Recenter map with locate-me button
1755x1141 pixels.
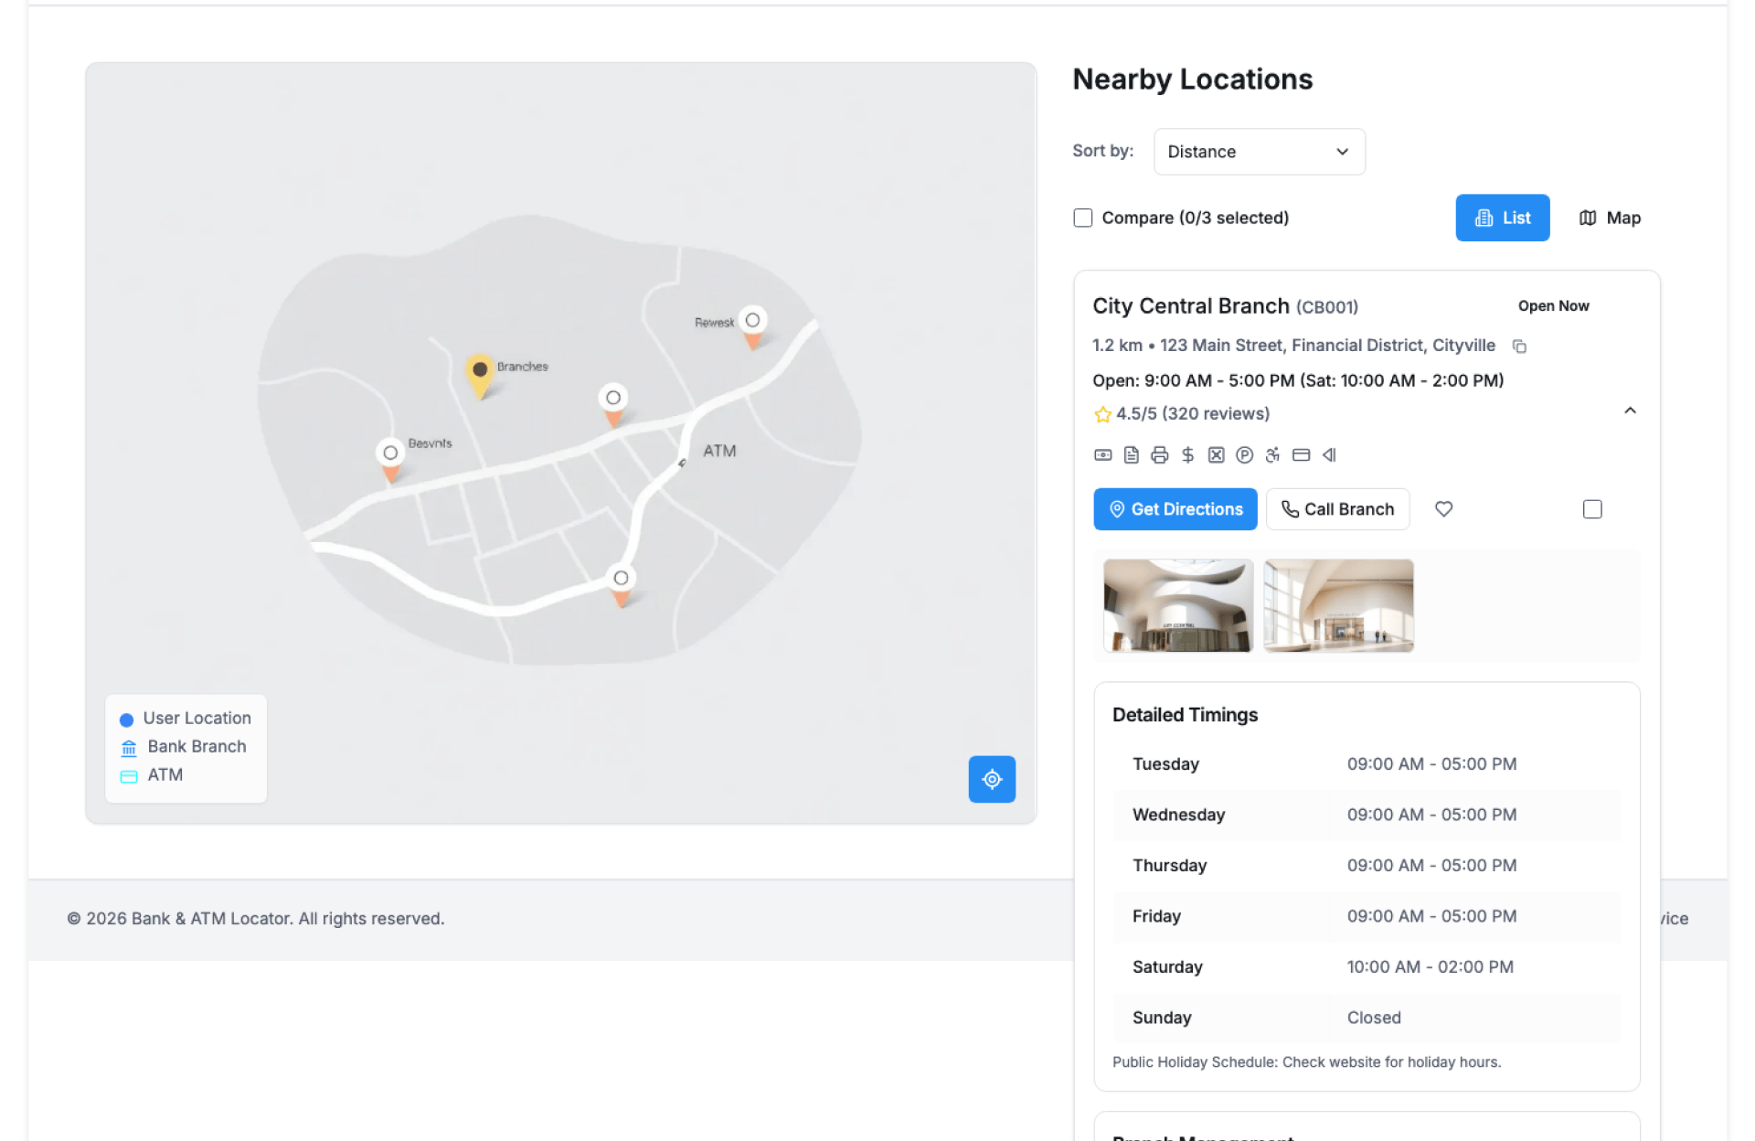(992, 779)
